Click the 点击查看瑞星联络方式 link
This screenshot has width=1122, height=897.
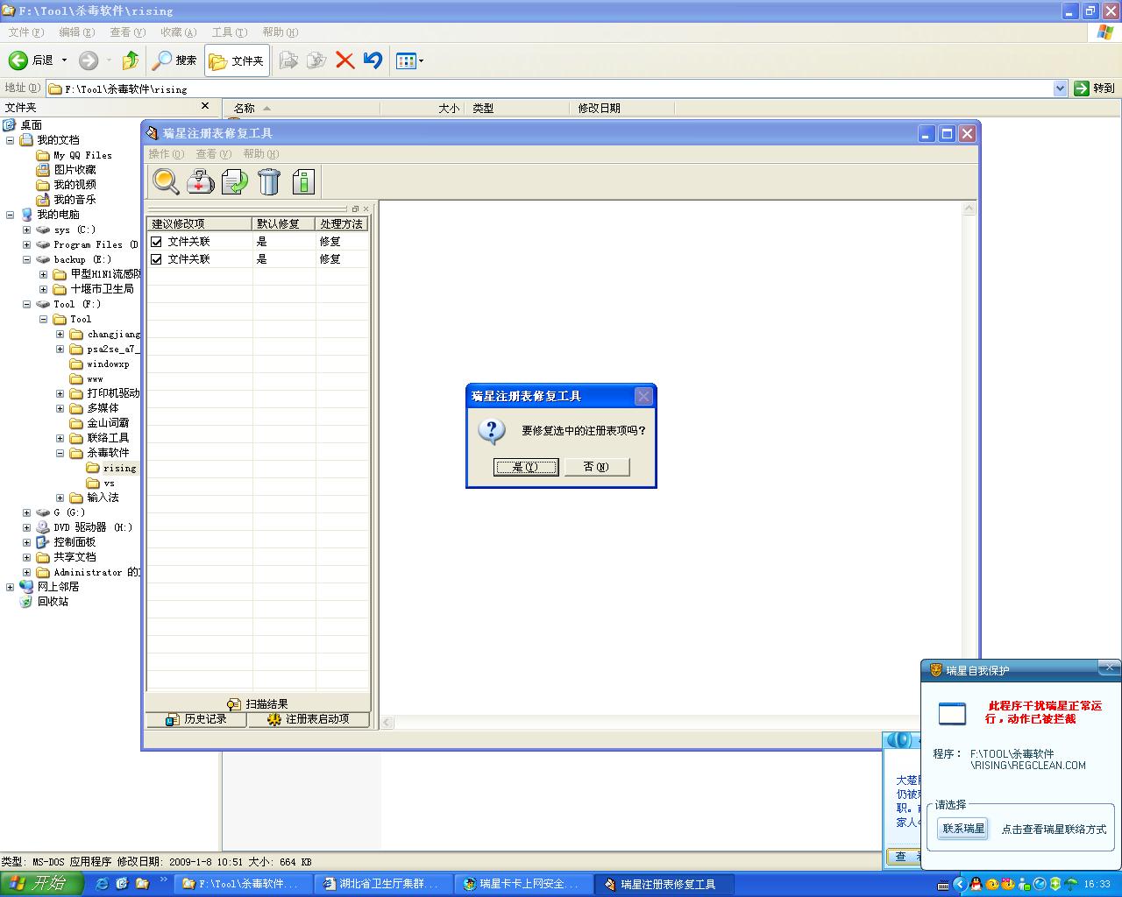(1054, 830)
